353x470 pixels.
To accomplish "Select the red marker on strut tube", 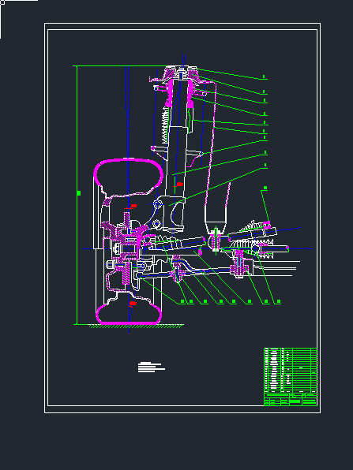I will tap(179, 185).
